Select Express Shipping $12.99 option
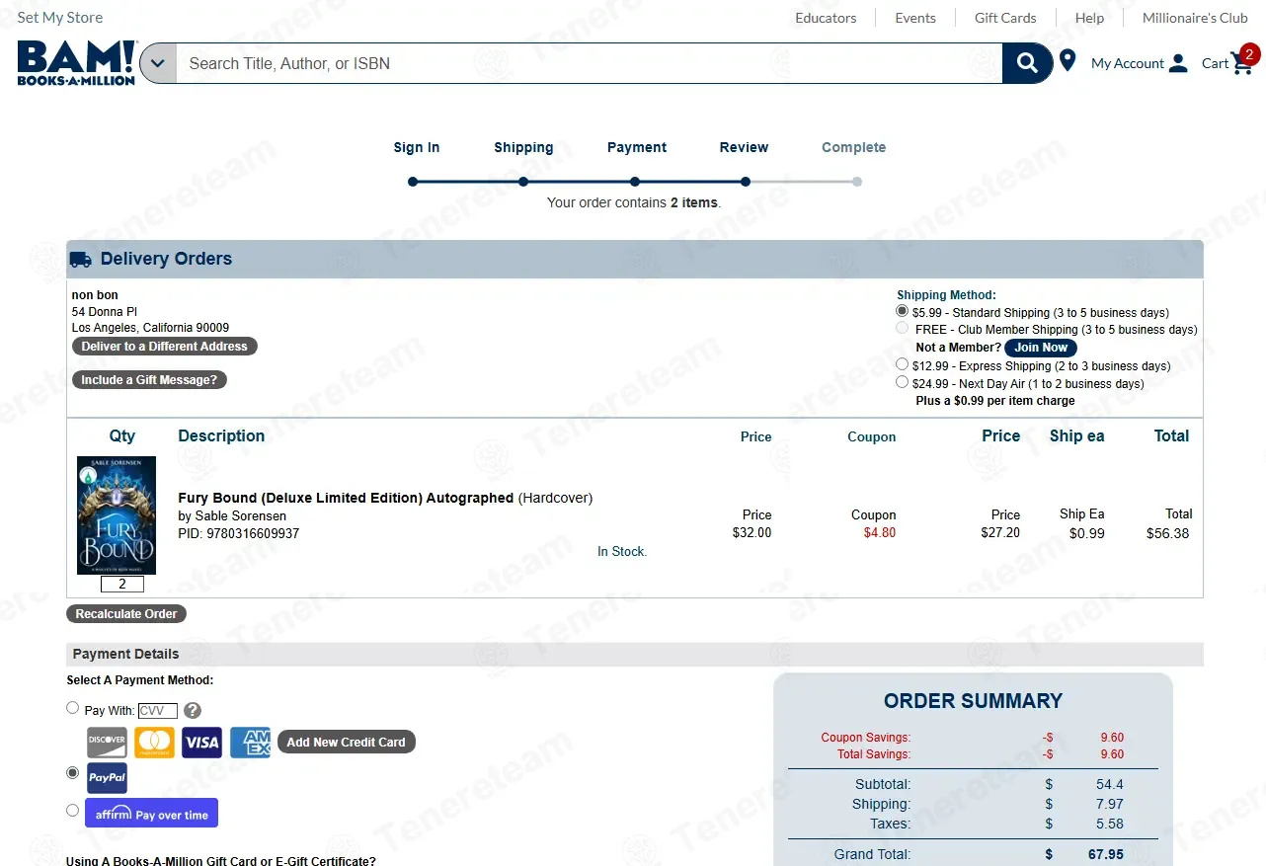1266x866 pixels. (x=902, y=364)
